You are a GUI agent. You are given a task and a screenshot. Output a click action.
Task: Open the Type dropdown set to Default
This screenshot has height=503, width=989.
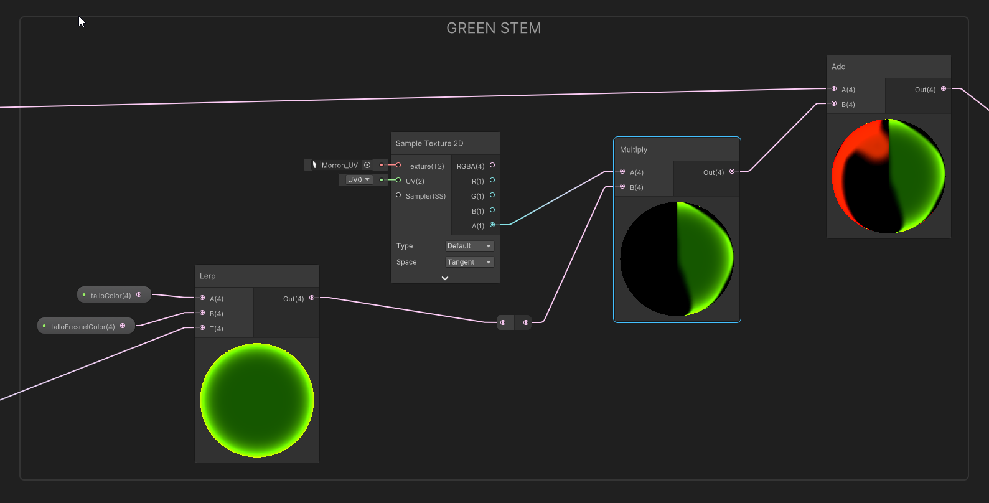(469, 246)
